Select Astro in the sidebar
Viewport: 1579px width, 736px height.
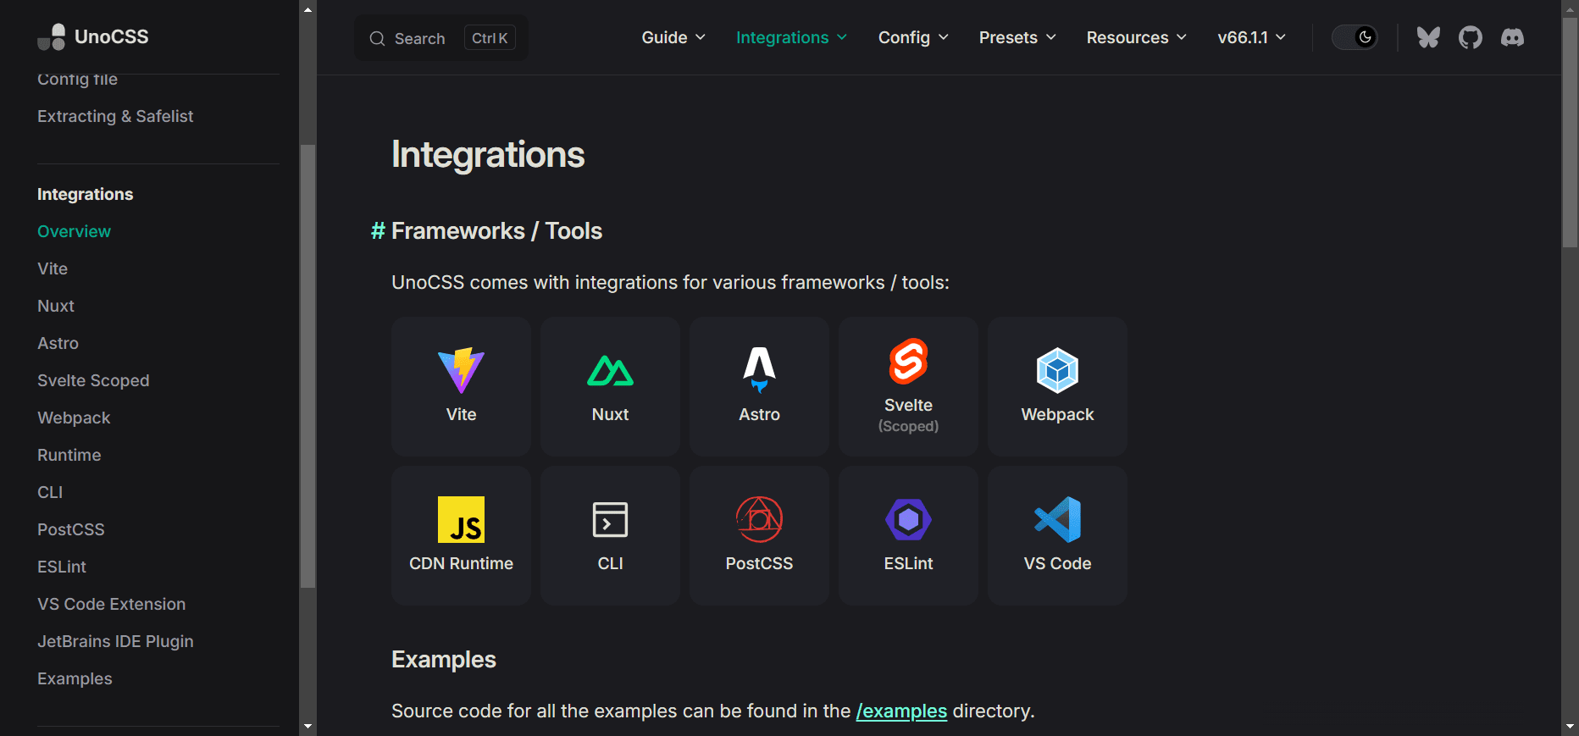point(58,343)
